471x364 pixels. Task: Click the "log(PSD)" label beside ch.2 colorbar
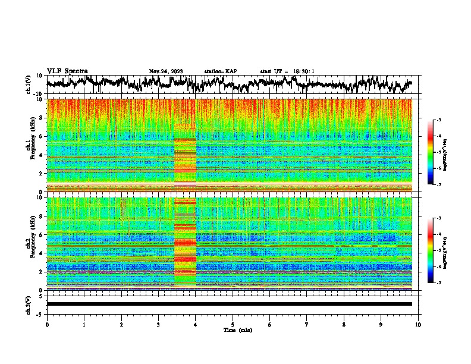coord(445,253)
